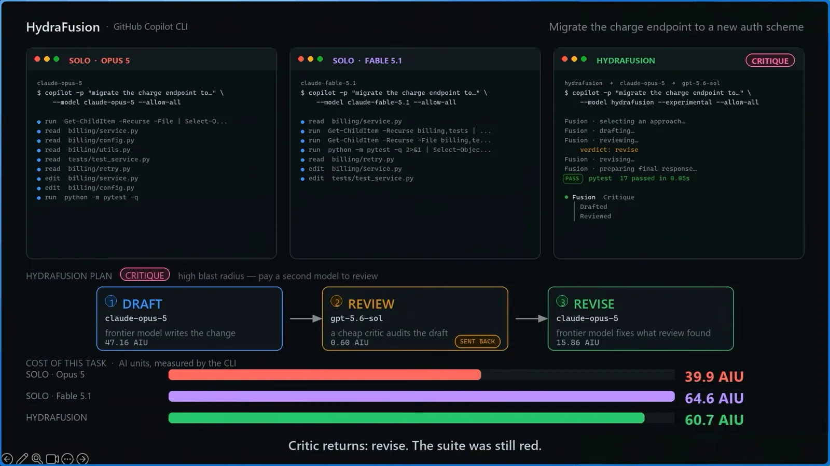The height and width of the screenshot is (466, 830).
Task: Click the "SOLO · FABLE 5.1" terminal title
Action: point(367,61)
